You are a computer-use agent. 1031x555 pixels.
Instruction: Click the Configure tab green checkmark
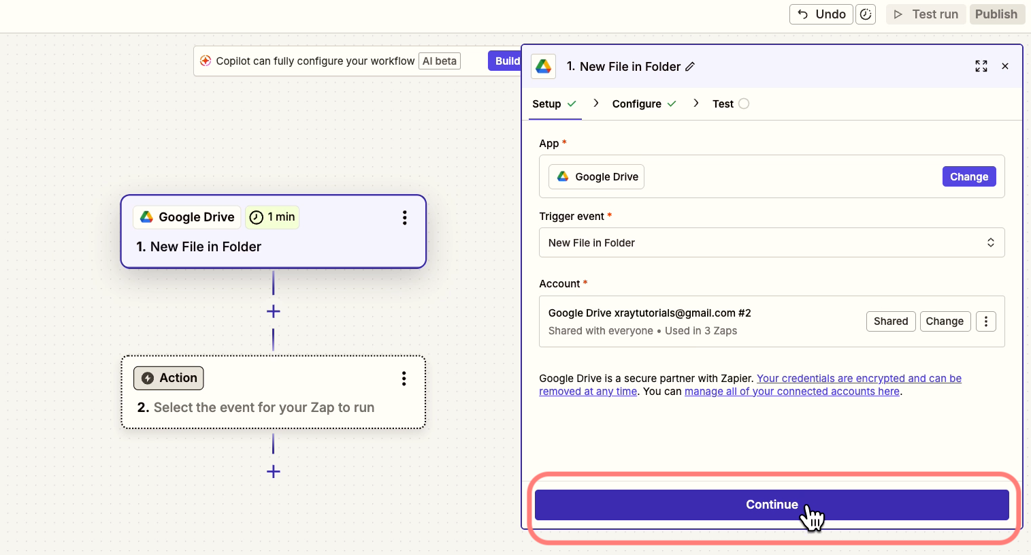coord(672,104)
